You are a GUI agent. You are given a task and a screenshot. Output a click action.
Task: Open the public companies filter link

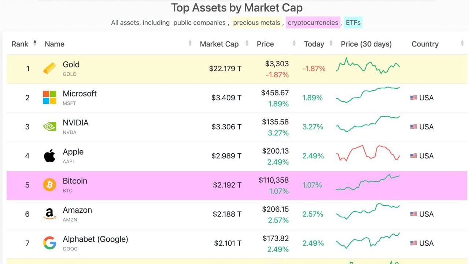click(199, 23)
